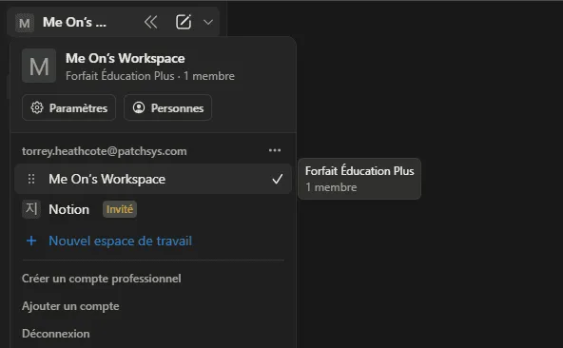Screen dimensions: 563x348
Task: Click the plus icon for new workspace
Action: coord(31,241)
